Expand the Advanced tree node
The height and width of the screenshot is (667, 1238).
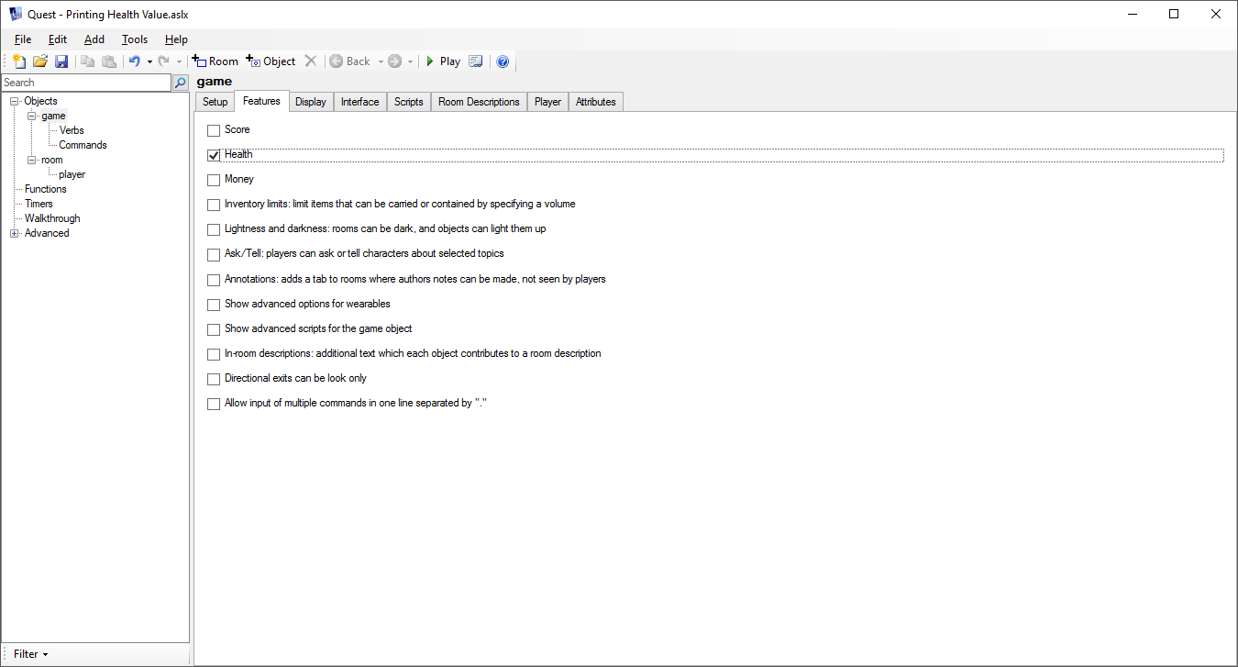tap(15, 233)
